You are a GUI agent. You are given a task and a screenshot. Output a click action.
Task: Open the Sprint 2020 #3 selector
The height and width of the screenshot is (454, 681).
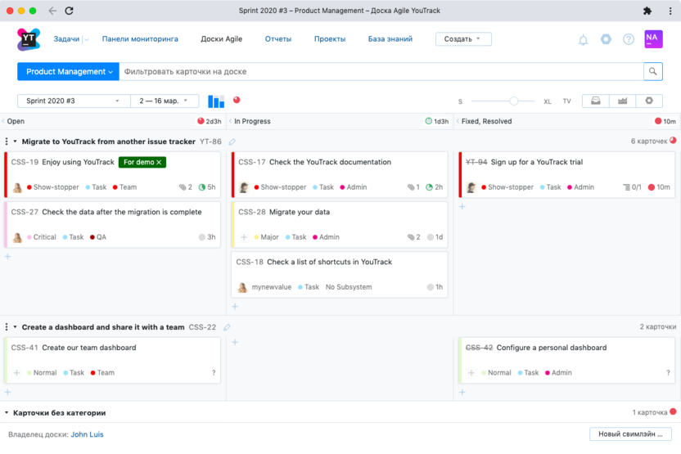74,101
